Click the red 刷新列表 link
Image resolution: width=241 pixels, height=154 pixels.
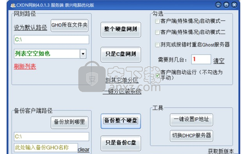(25, 66)
